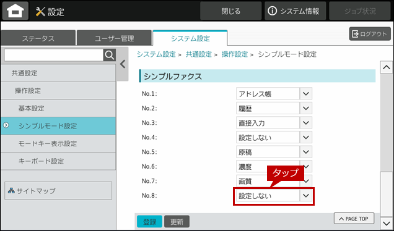394x231 pixels.
Task: Open No.3 dropdown showing 直接入力
Action: pyautogui.click(x=274, y=123)
